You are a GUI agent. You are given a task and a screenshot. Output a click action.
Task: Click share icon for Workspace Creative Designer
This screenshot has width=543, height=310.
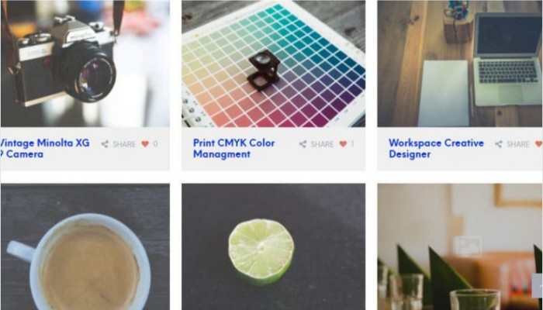coord(499,144)
